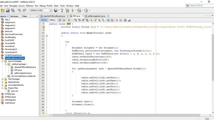Open the dropdown arrow beside Debug Project
This screenshot has width=214, height=120.
click(x=83, y=10)
